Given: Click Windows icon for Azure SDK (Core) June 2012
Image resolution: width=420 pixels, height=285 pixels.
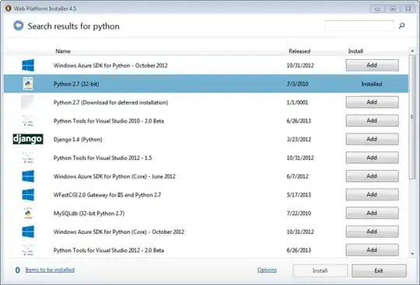Looking at the screenshot, I should coord(28,176).
